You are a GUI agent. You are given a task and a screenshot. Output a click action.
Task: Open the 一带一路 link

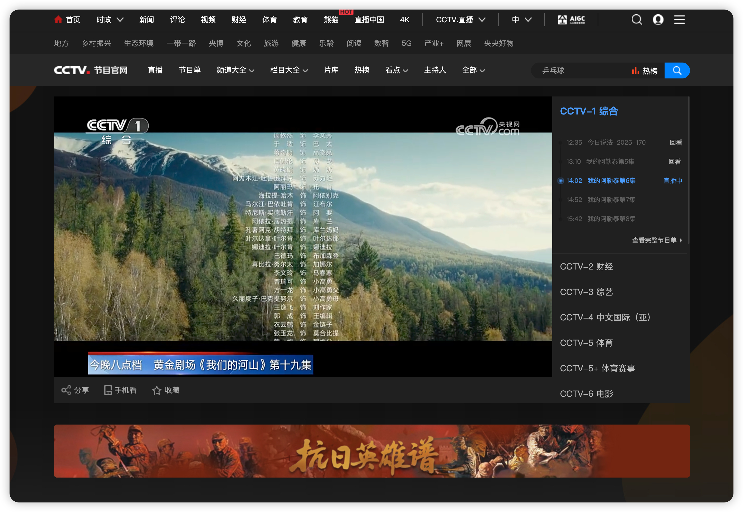(181, 43)
